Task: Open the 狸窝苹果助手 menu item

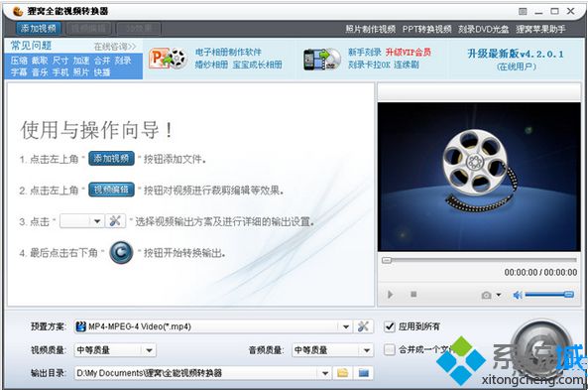Action: tap(540, 29)
